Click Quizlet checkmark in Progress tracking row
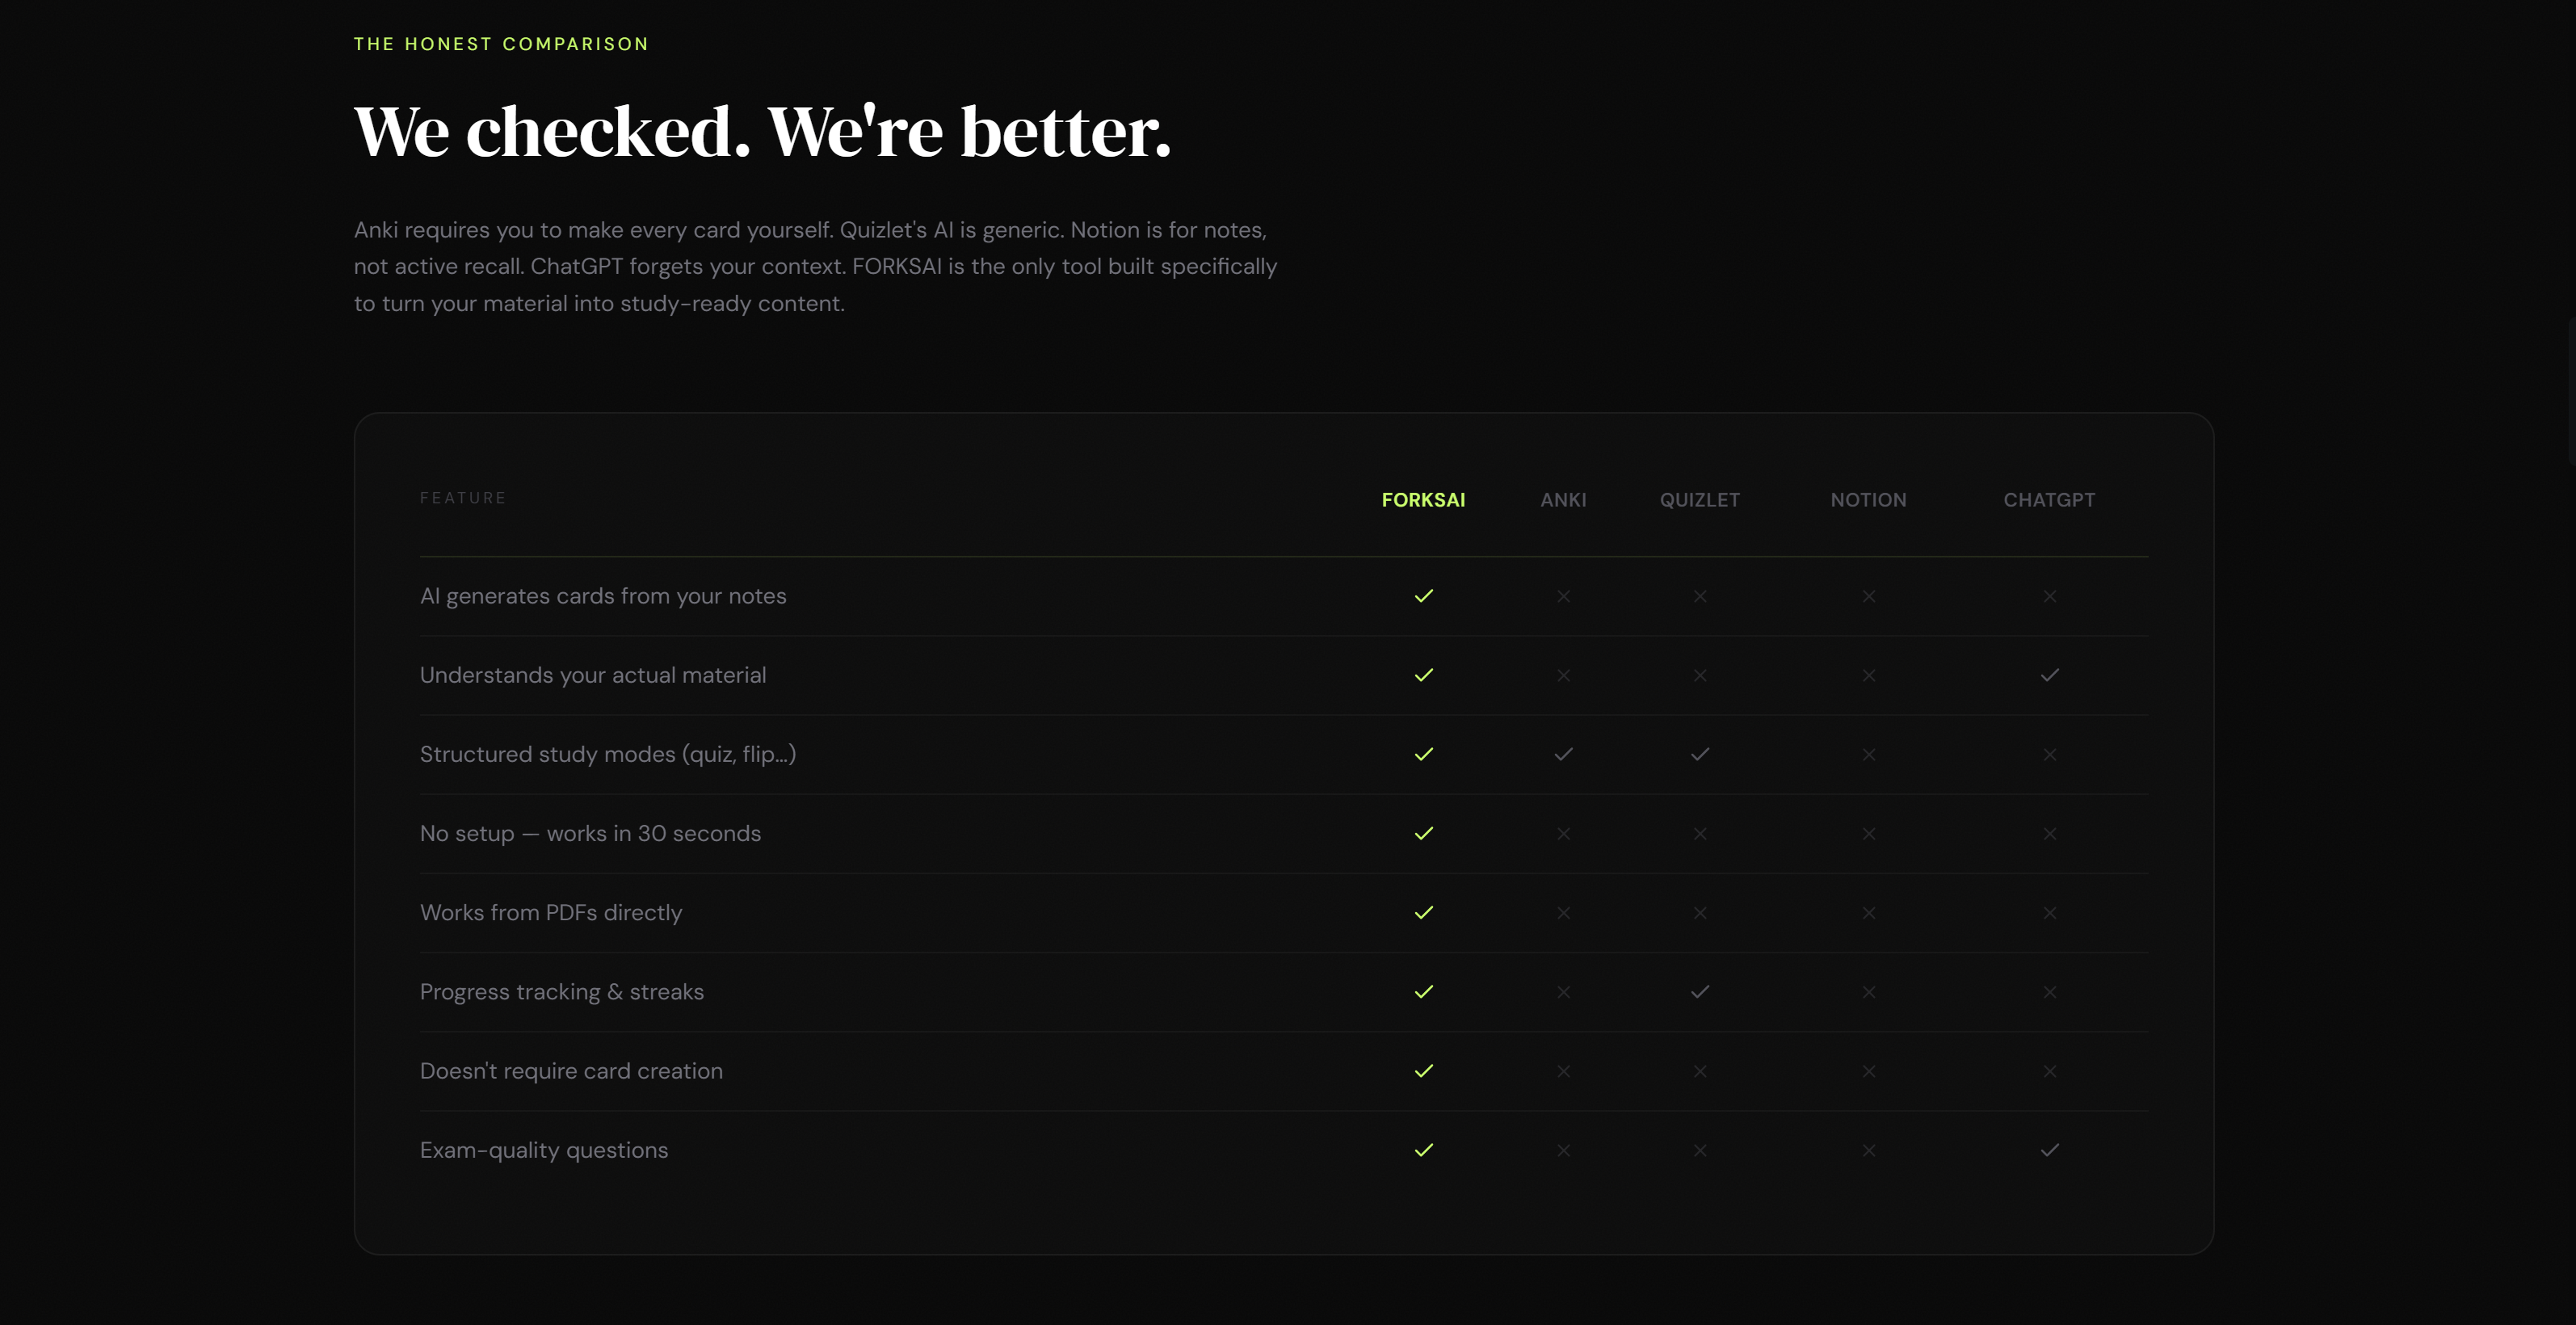The width and height of the screenshot is (2576, 1325). tap(1699, 992)
